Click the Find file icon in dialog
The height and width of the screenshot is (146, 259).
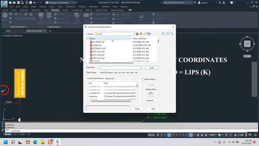(x=163, y=34)
